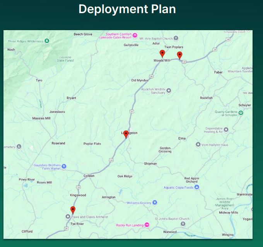
Task: Click the Southern Comfort Lakeside Cabin Resort icon
Action: (x=135, y=36)
